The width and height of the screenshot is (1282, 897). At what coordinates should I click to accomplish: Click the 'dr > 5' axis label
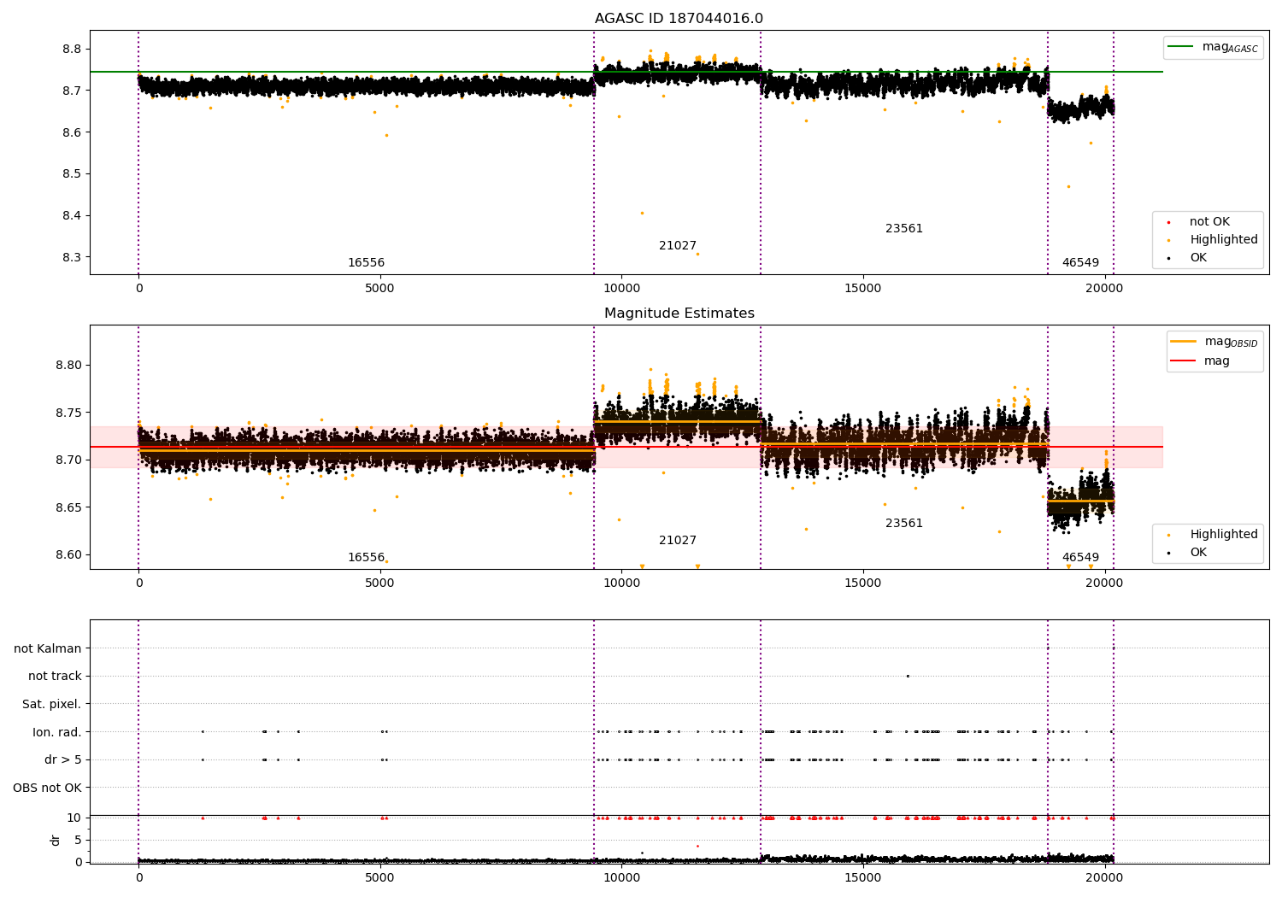coord(63,759)
